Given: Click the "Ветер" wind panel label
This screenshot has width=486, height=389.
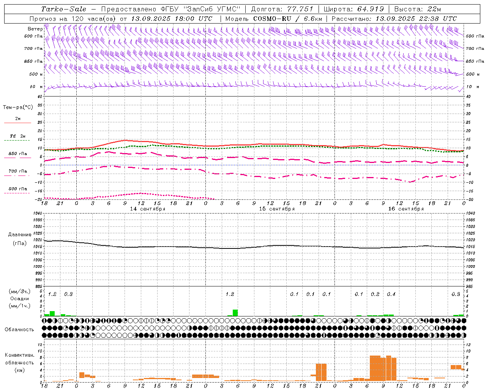Looking at the screenshot, I should [35, 28].
